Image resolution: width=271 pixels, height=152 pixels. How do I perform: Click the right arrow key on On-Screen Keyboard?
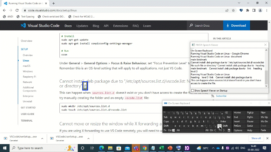224,130
